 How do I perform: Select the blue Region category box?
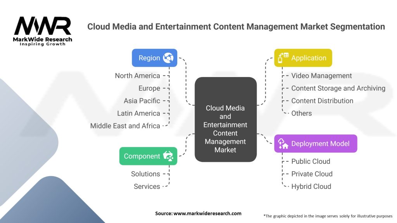[x=154, y=58]
